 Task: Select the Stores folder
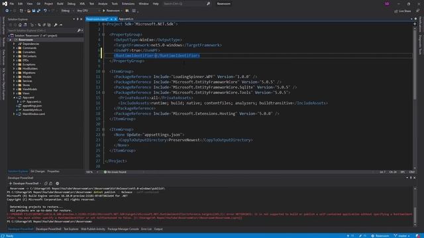point(26,85)
